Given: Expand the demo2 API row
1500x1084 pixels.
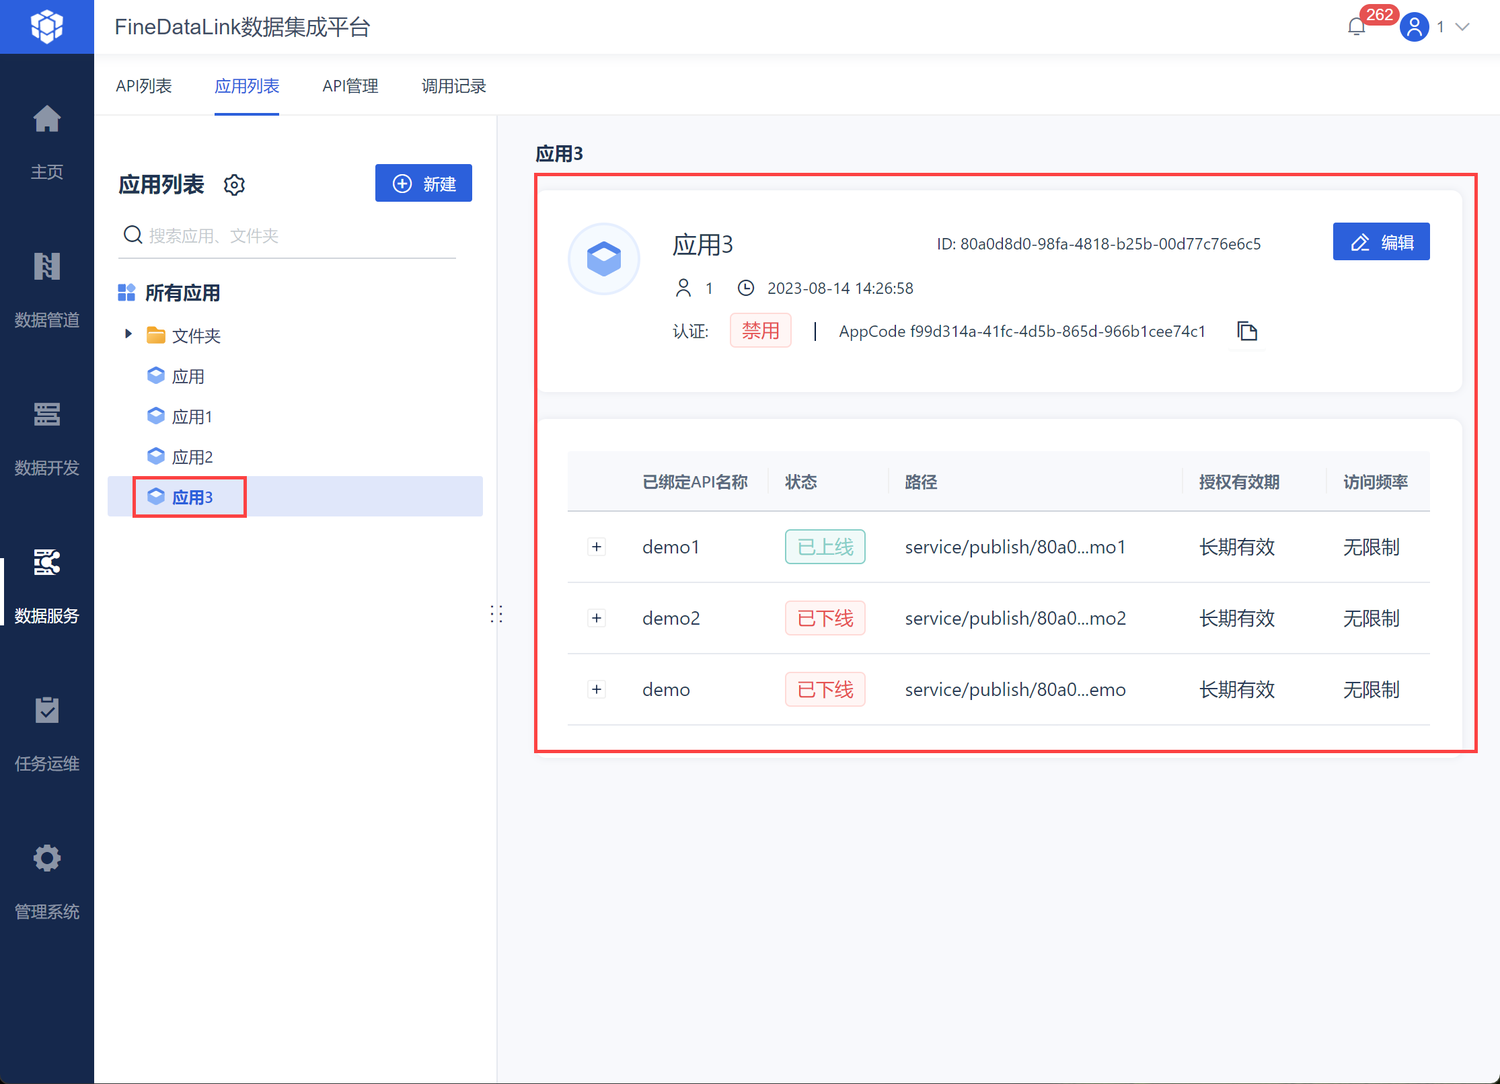Looking at the screenshot, I should tap(597, 618).
